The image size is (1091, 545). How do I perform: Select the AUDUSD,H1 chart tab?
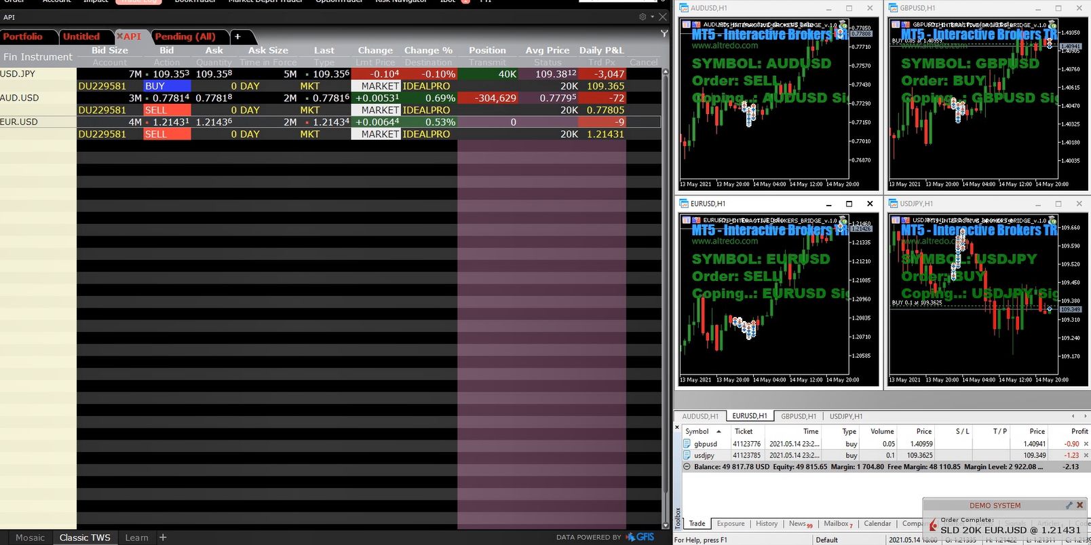click(x=700, y=416)
